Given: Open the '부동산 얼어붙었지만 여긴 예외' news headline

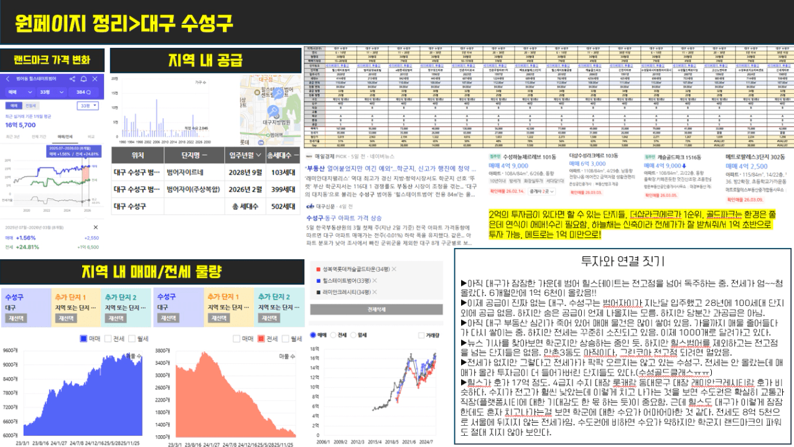Looking at the screenshot, I should pos(391,168).
